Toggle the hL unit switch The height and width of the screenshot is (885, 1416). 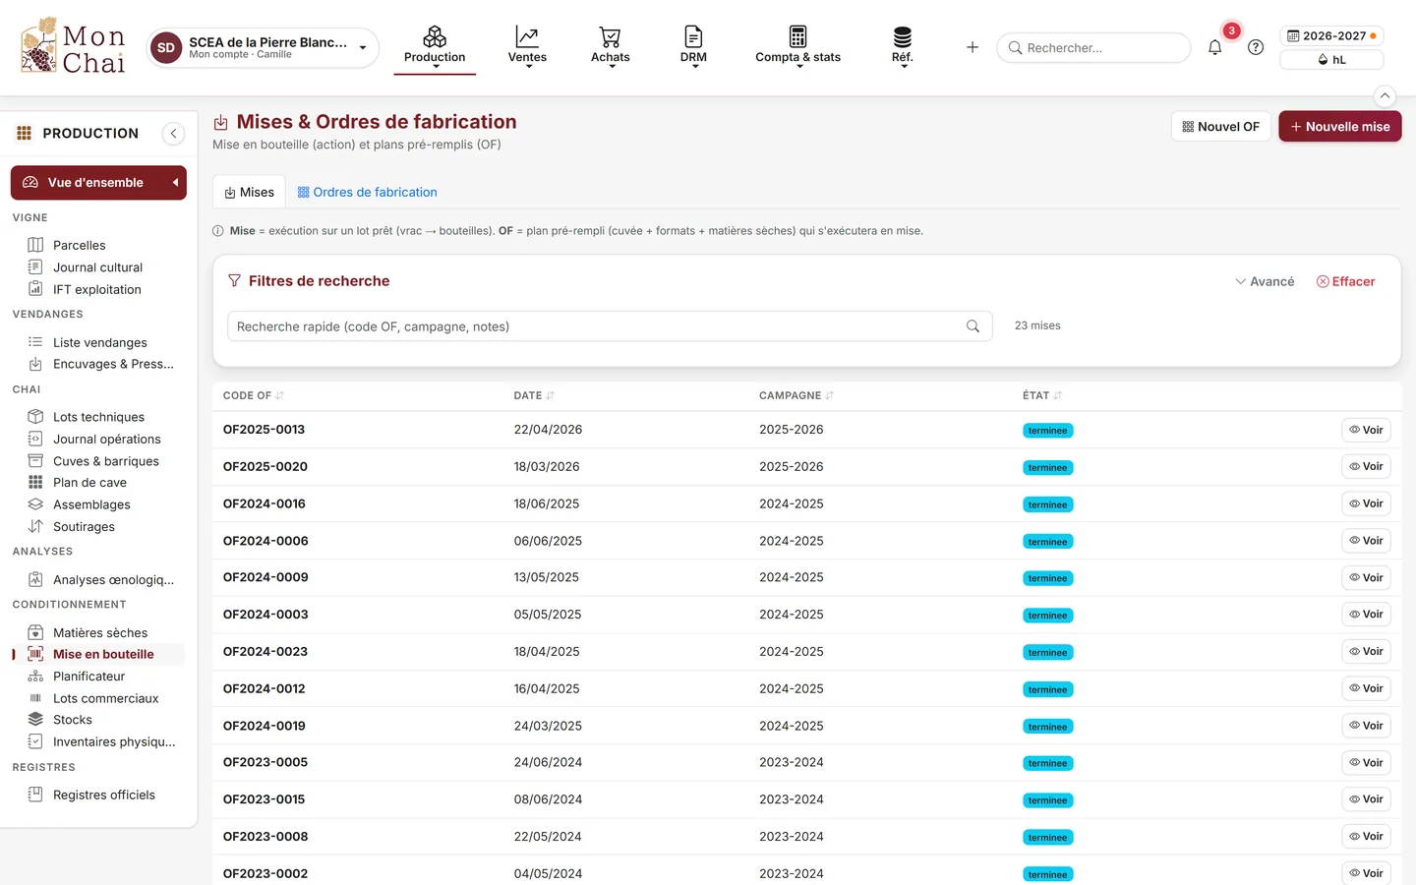pos(1331,60)
